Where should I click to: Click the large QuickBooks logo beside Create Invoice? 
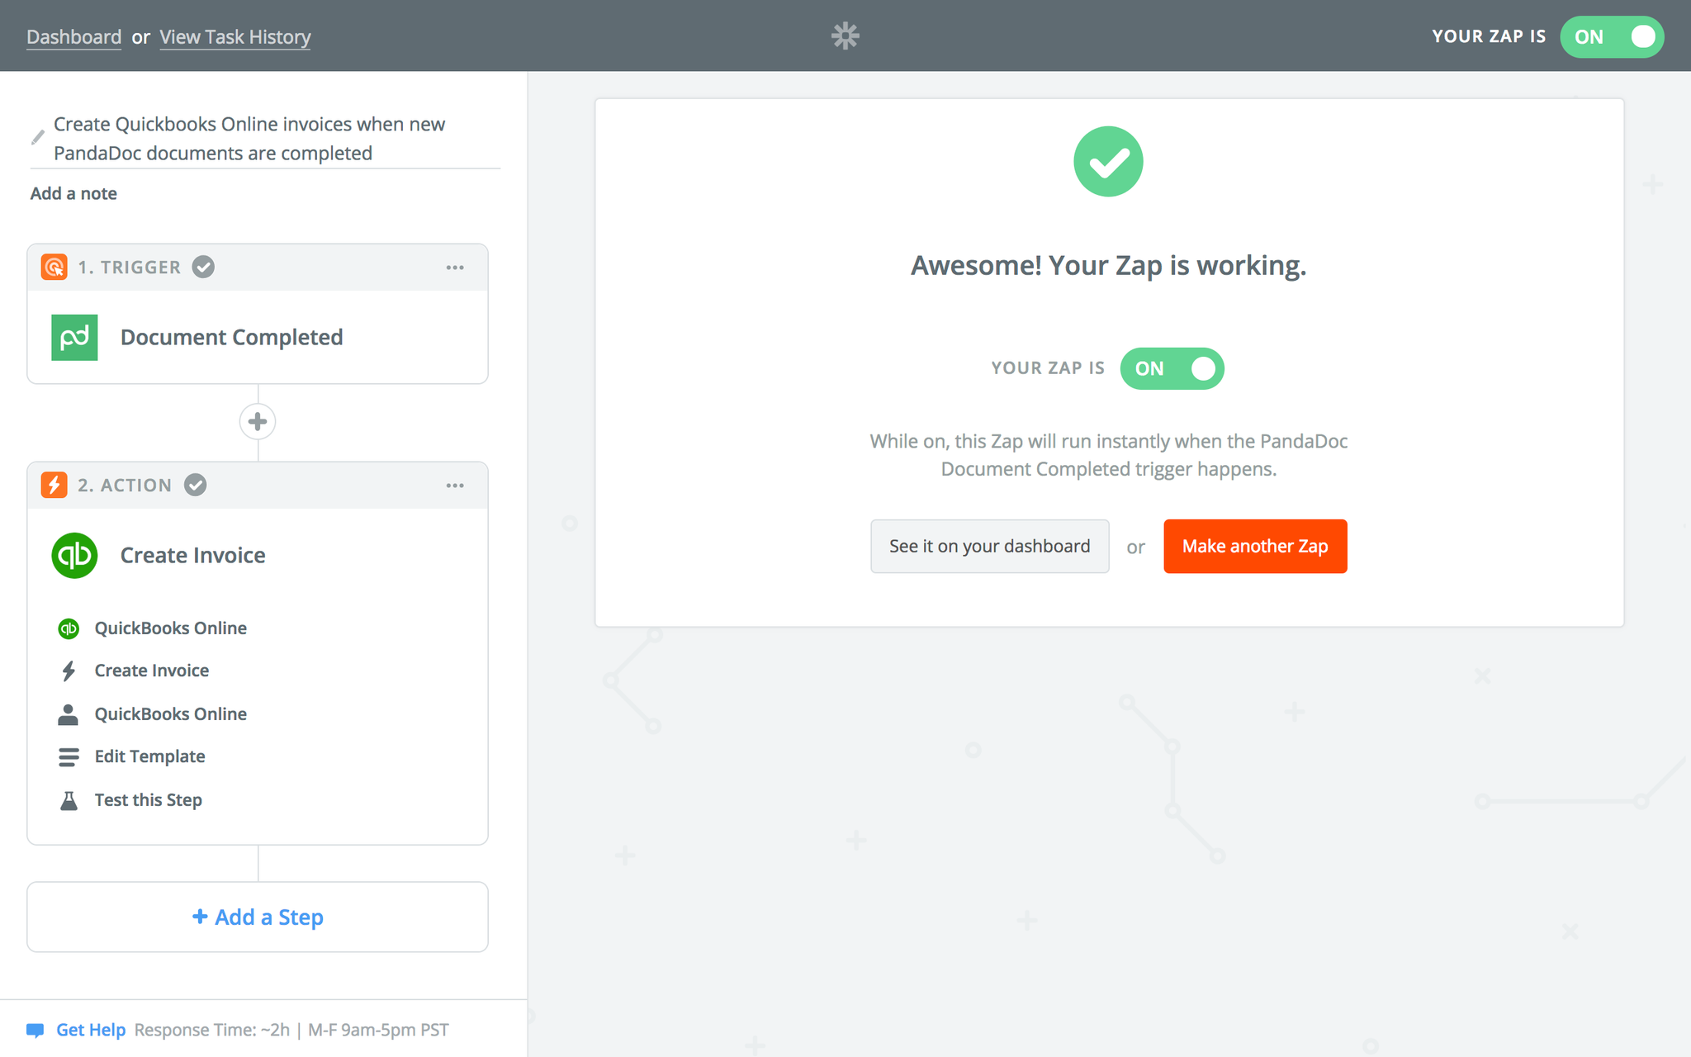coord(74,555)
